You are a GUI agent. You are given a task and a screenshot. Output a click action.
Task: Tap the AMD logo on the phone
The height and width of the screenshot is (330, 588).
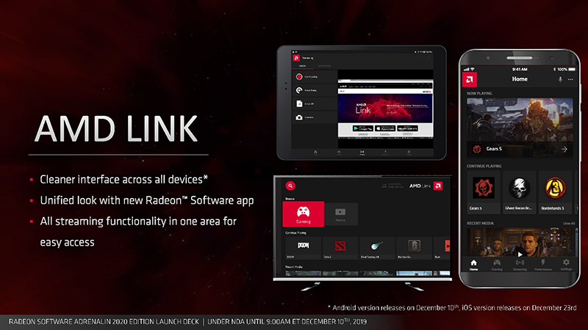(x=469, y=79)
